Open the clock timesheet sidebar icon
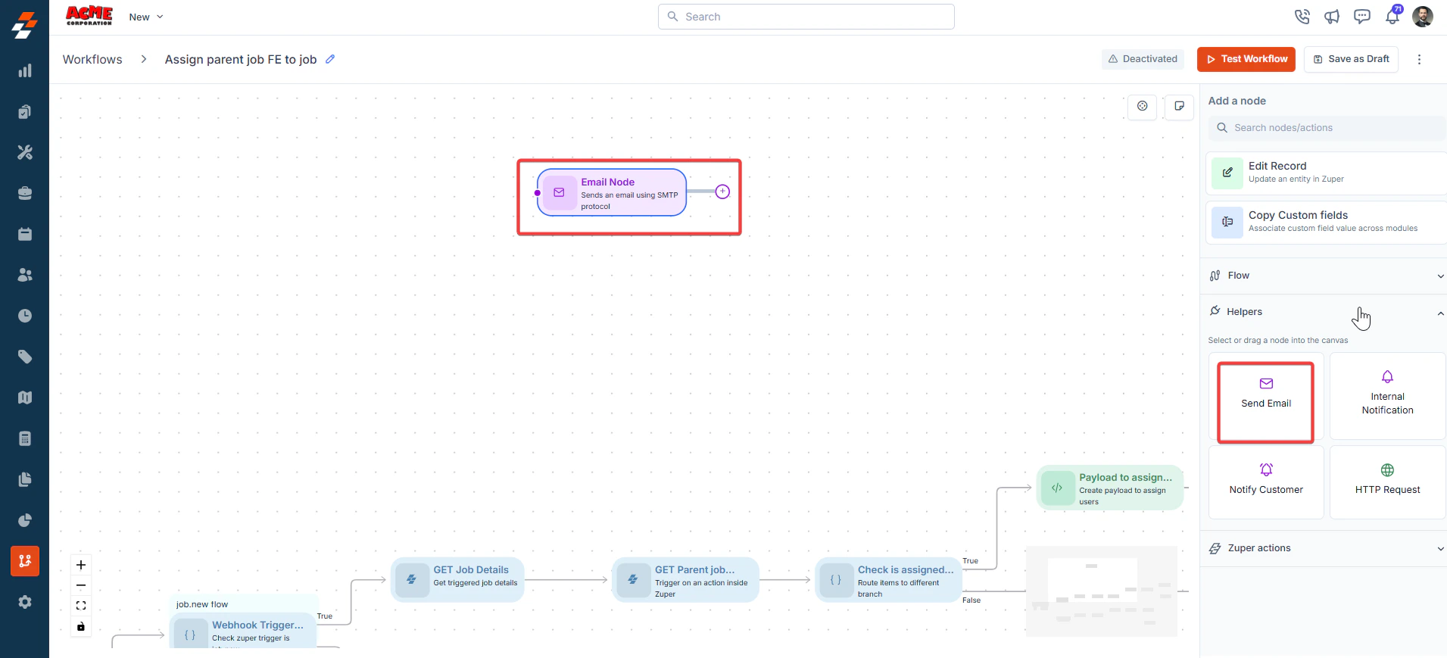Screen dimensions: 1447x658 25,316
